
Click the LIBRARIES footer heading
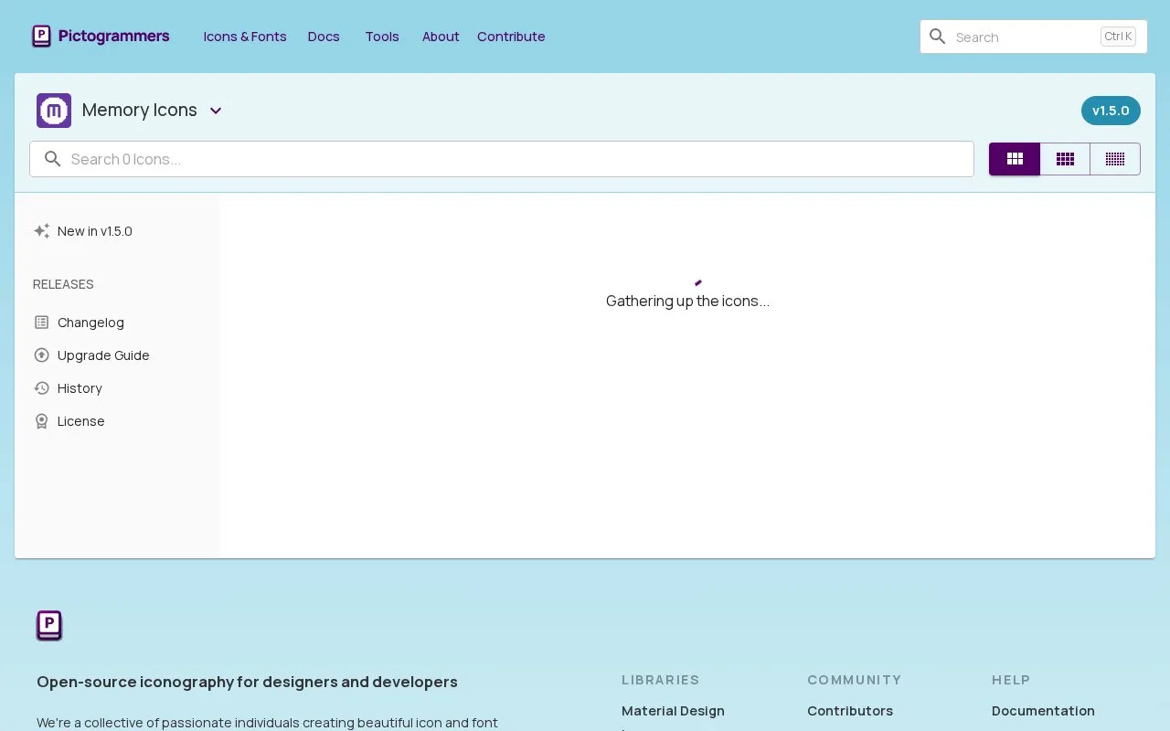[x=661, y=680]
